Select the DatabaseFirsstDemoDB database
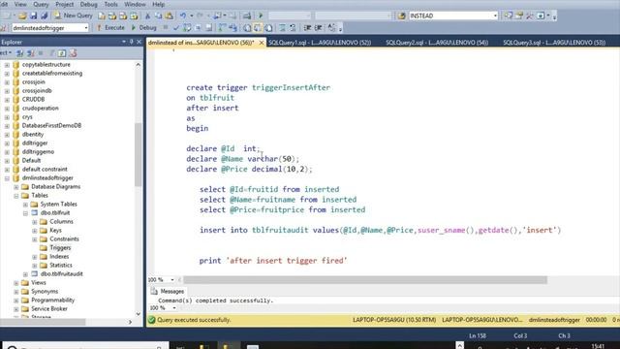Screen dimensions: 620x349 [51, 125]
